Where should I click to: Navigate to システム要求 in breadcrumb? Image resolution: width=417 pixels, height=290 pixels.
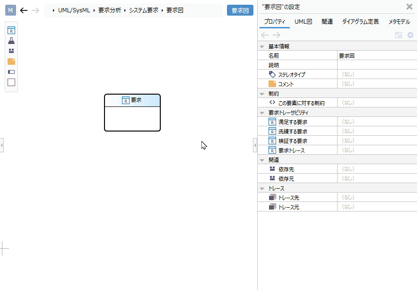coord(144,10)
